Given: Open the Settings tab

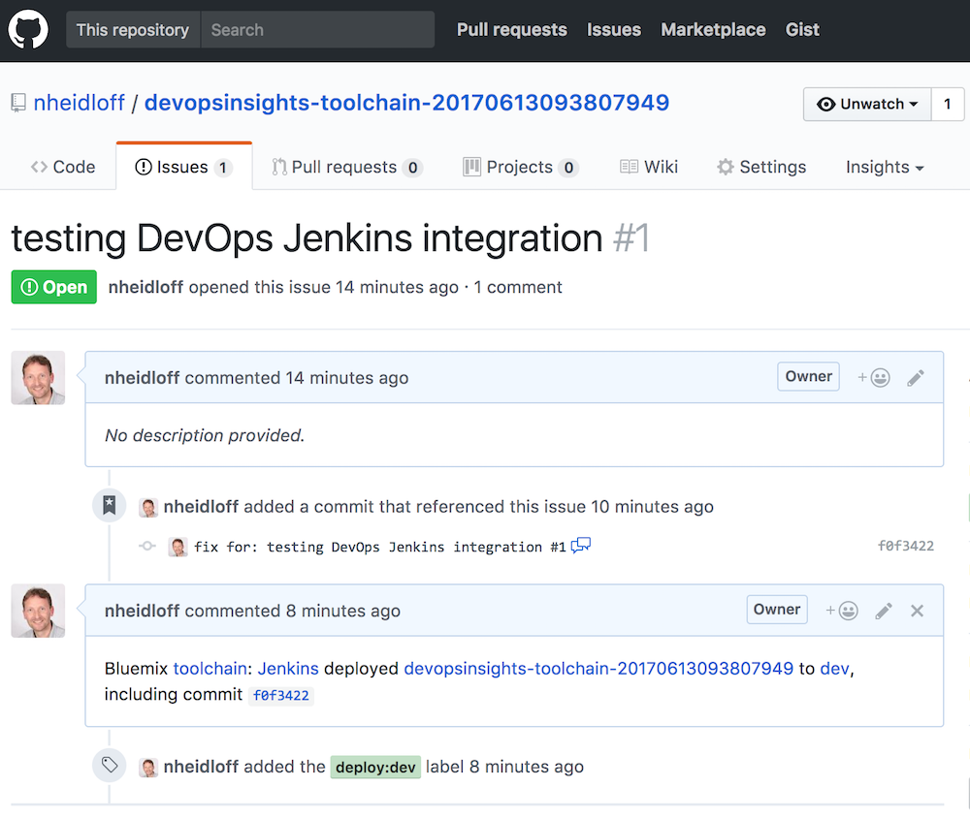Looking at the screenshot, I should 761,167.
